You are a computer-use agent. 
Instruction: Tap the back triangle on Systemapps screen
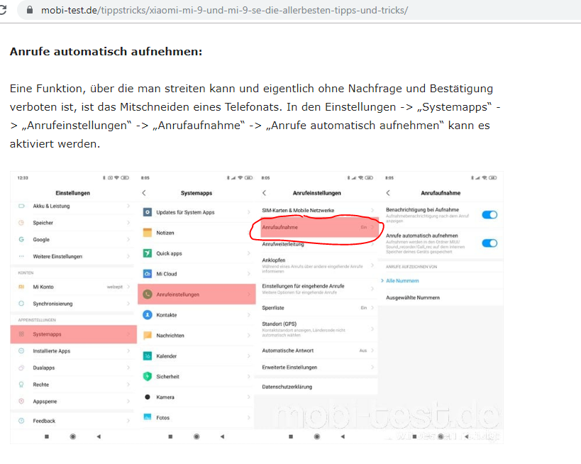click(222, 436)
